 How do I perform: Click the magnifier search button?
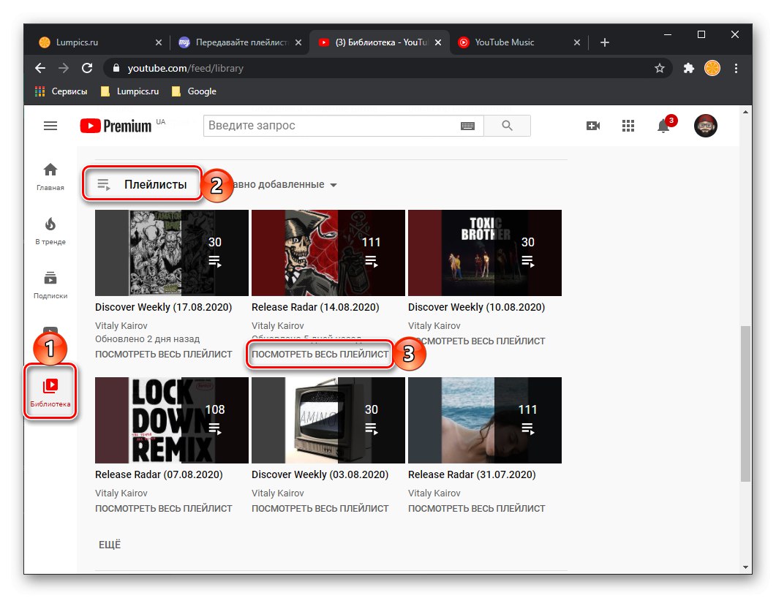507,126
